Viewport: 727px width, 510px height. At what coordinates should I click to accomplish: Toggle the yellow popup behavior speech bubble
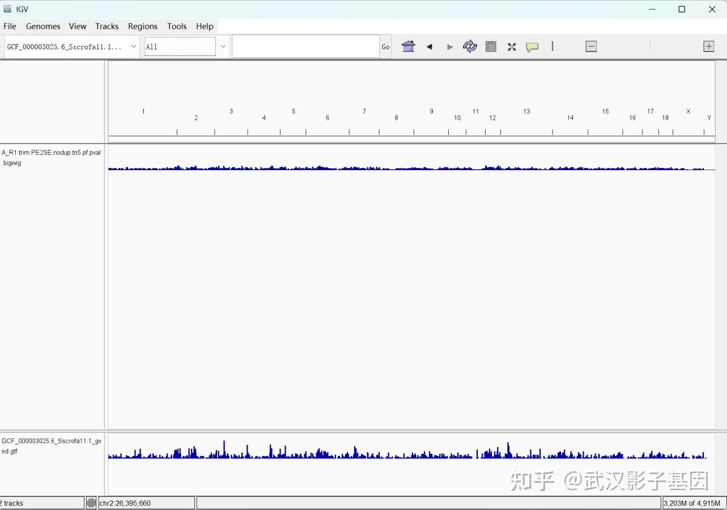pyautogui.click(x=532, y=47)
